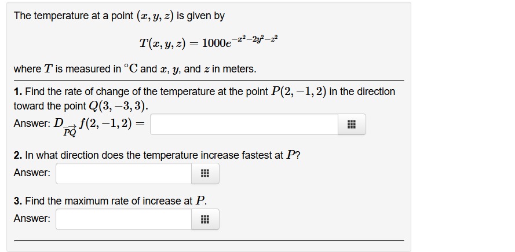
Task: Select the maximum rate of increase answer box
Action: 124,219
